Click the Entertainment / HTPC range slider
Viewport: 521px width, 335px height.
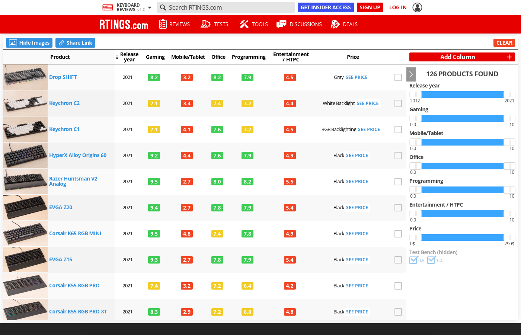(462, 214)
